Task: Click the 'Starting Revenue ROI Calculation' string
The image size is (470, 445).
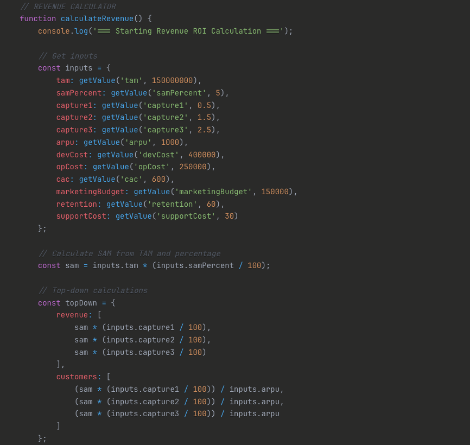Action: coord(188,31)
